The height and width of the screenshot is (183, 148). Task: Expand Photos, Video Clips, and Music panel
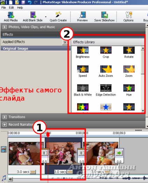5,27
